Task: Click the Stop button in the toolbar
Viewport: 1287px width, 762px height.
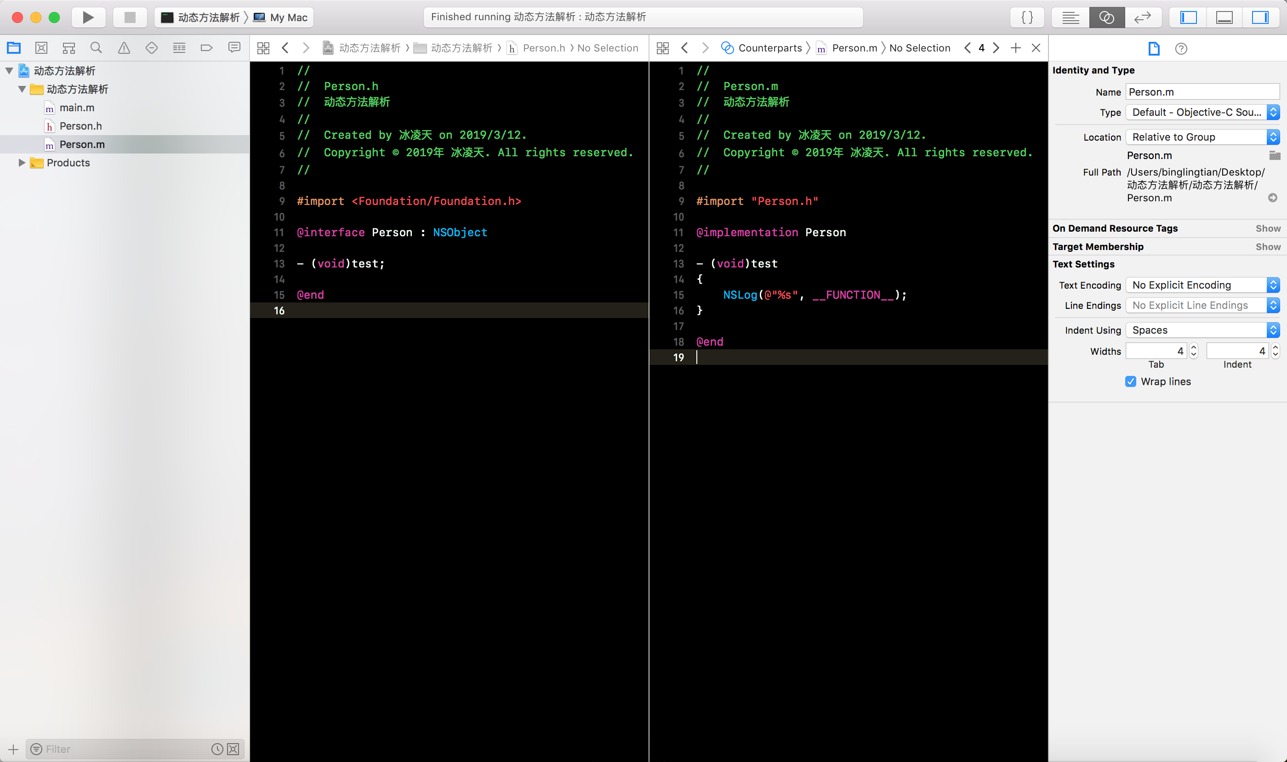Action: click(130, 17)
